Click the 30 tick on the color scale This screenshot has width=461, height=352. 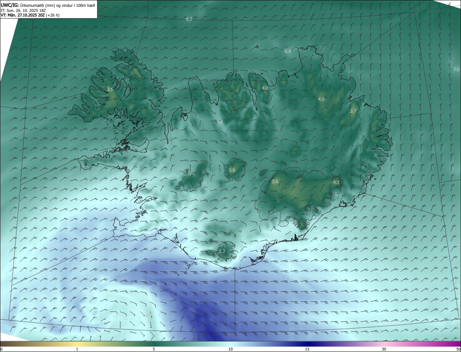[384, 349]
